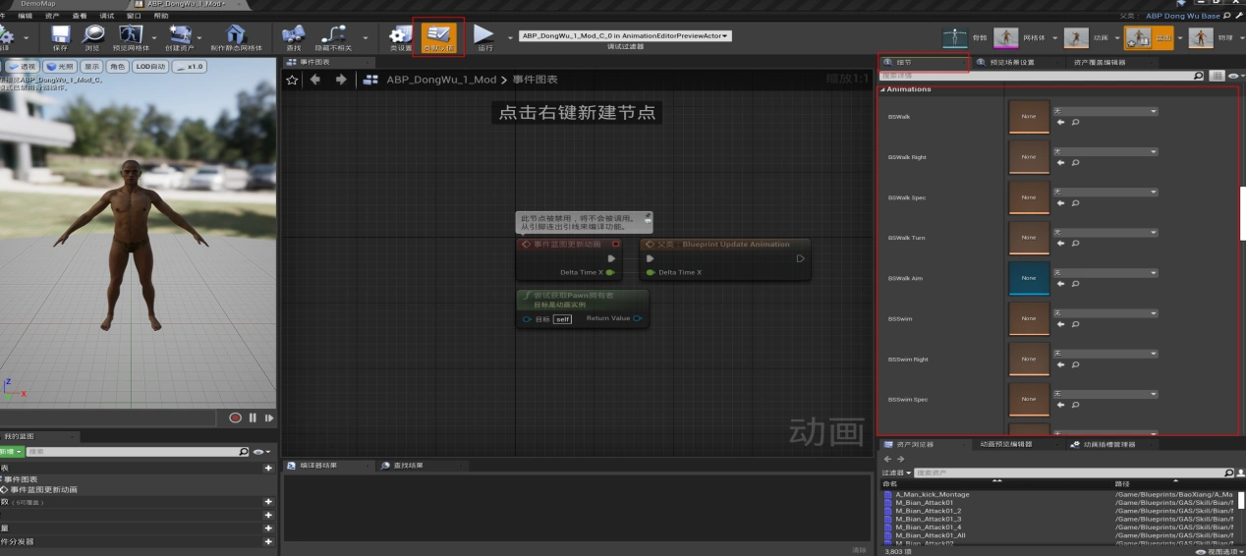Collapse the Animations category
The height and width of the screenshot is (556, 1246).
(x=882, y=89)
